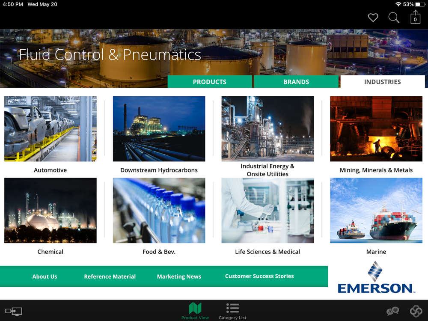Open the Life Sciences & Medical image
428x321 pixels.
click(267, 211)
